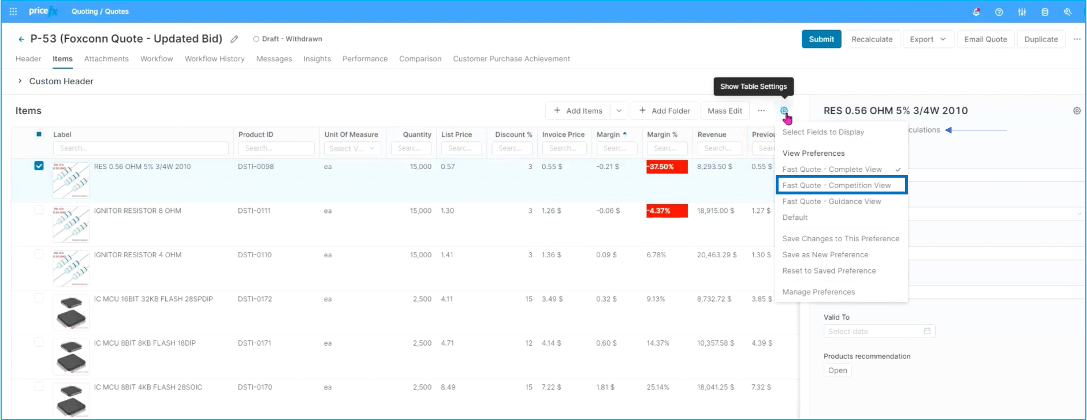Click the Valid To date field
The height and width of the screenshot is (420, 1087).
coord(879,331)
